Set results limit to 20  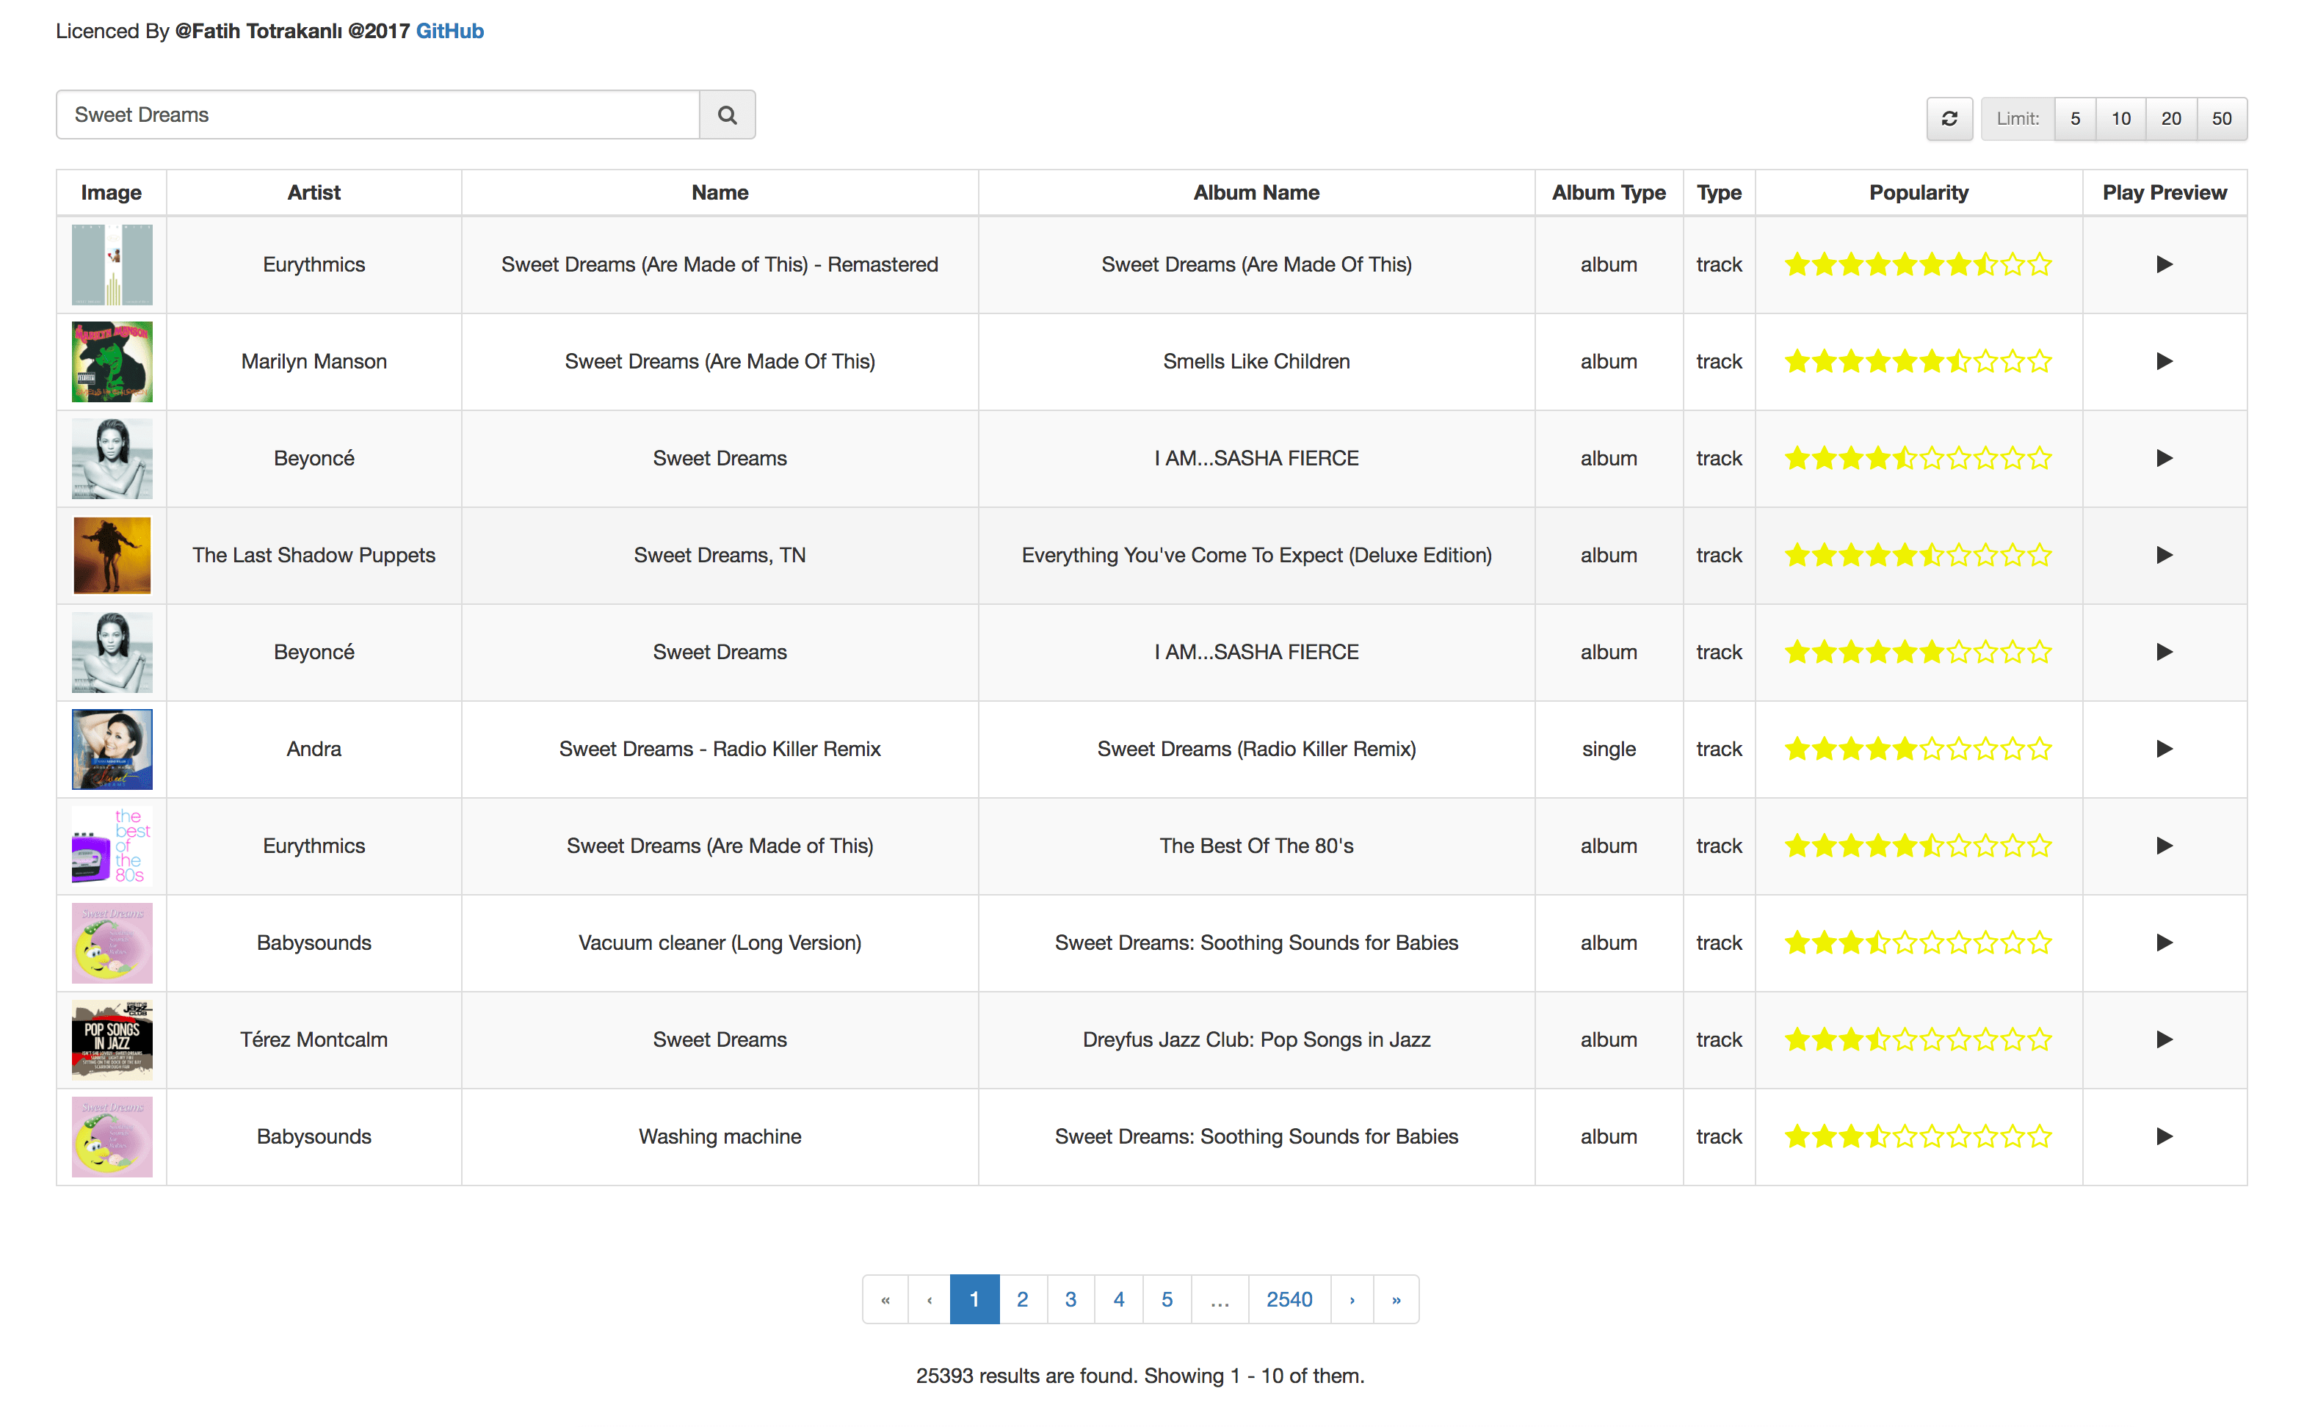2170,119
